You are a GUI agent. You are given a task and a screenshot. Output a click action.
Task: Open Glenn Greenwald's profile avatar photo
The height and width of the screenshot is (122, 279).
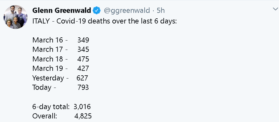(15, 17)
